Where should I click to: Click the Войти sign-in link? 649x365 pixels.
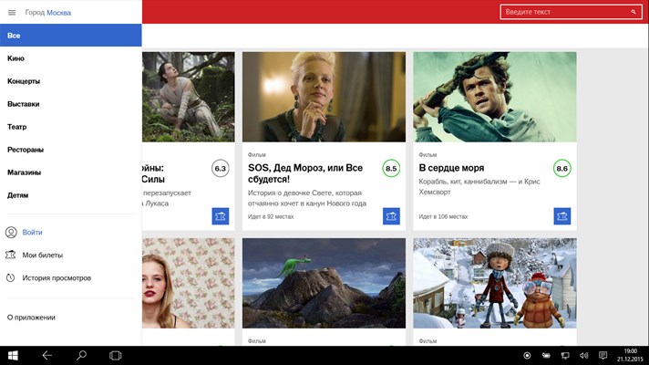coord(32,233)
